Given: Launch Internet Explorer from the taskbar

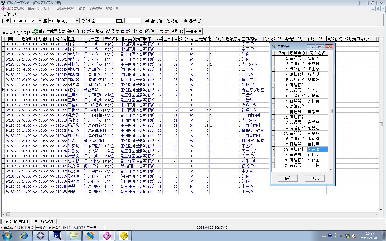Looking at the screenshot, I should click(x=24, y=236).
